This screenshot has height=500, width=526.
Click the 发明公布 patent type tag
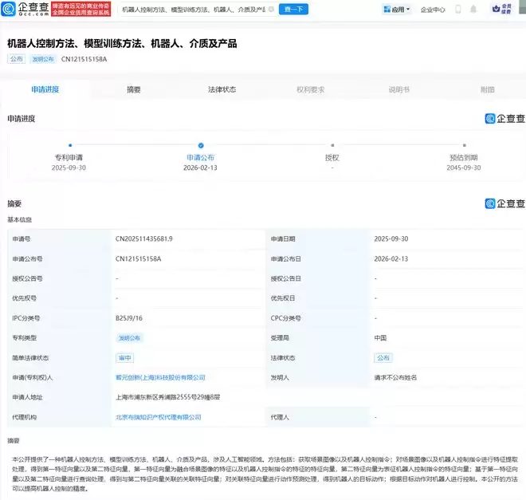coord(129,338)
